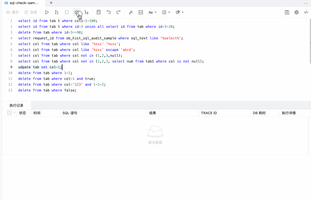The width and height of the screenshot is (311, 200).
Task: Click line number 9 in the gutter
Action: coord(11,67)
